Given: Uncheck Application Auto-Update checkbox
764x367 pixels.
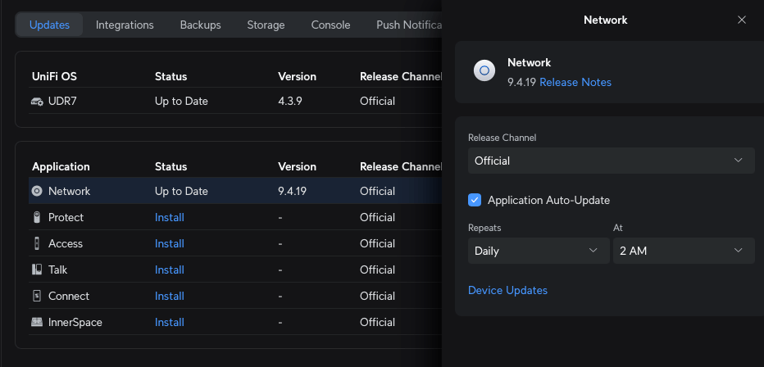Looking at the screenshot, I should [x=475, y=200].
